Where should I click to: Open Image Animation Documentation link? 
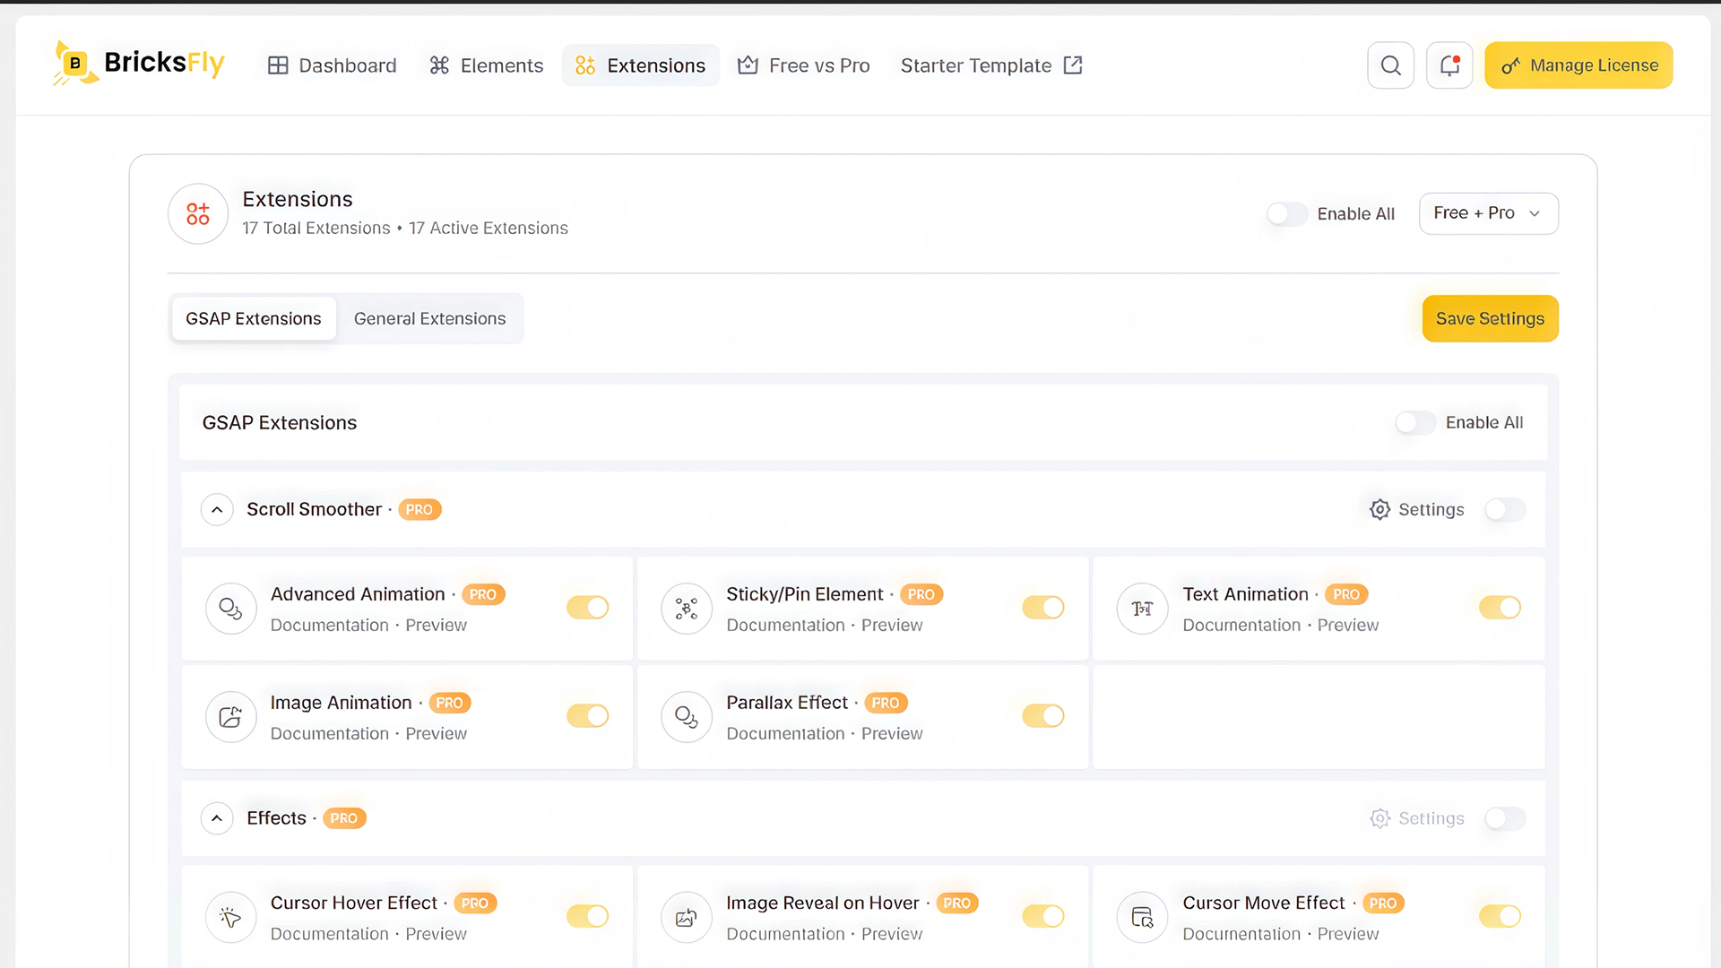click(x=330, y=733)
